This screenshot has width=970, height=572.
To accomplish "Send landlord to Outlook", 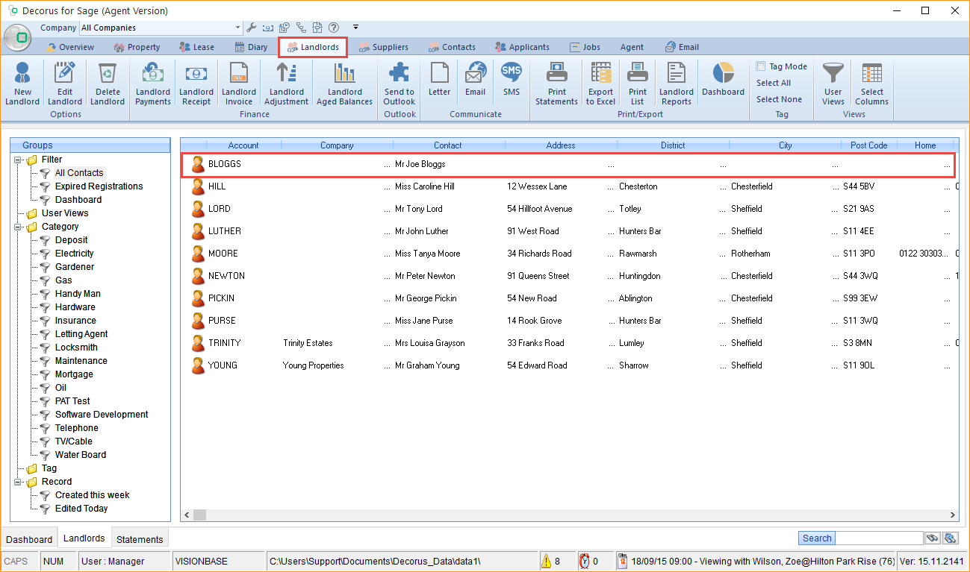I will point(399,84).
